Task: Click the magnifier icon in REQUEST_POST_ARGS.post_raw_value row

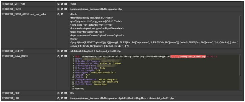Action: (x=59, y=14)
